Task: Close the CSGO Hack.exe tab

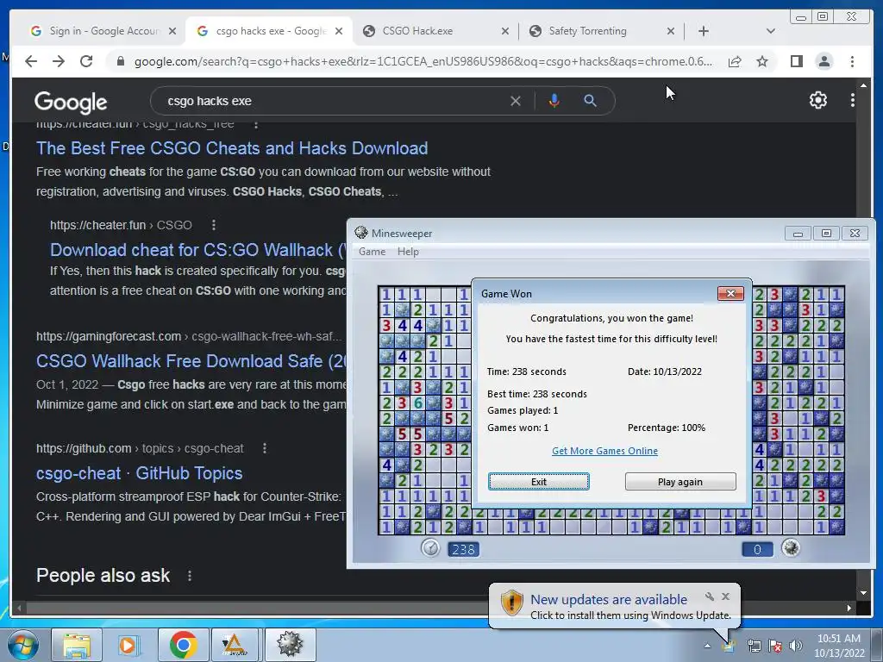Action: coord(505,31)
